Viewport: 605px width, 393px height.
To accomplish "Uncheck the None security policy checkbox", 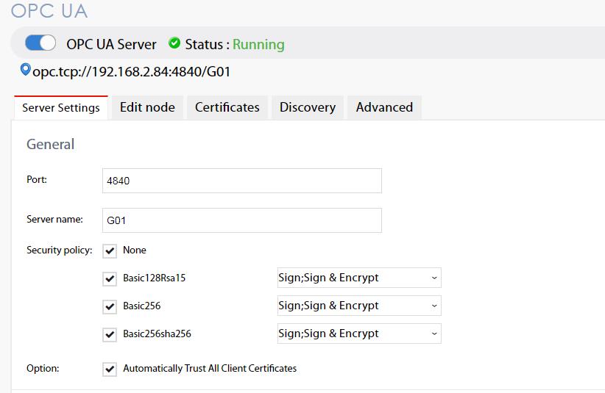I will (110, 251).
